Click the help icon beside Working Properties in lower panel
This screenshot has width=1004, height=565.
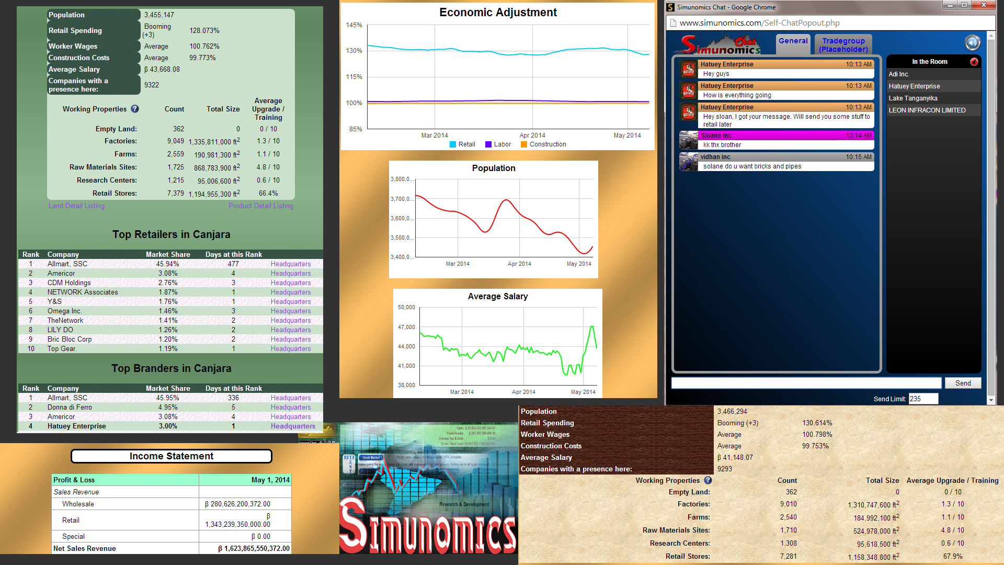pos(708,480)
